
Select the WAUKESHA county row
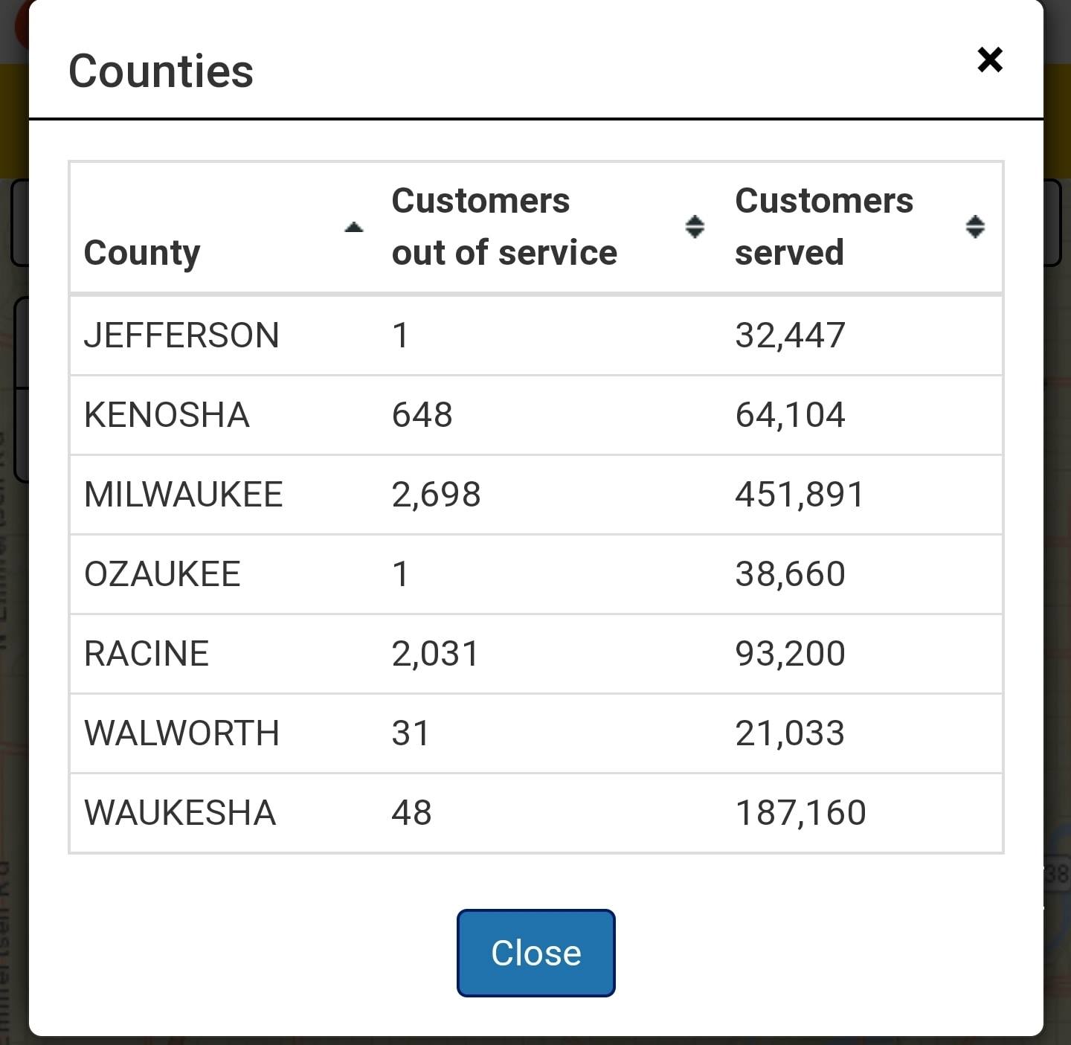tap(180, 813)
